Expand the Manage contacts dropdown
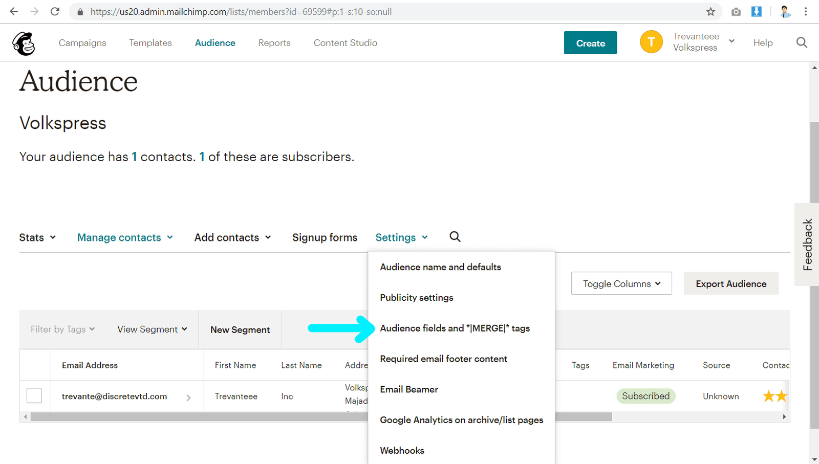This screenshot has width=819, height=464. pos(125,237)
